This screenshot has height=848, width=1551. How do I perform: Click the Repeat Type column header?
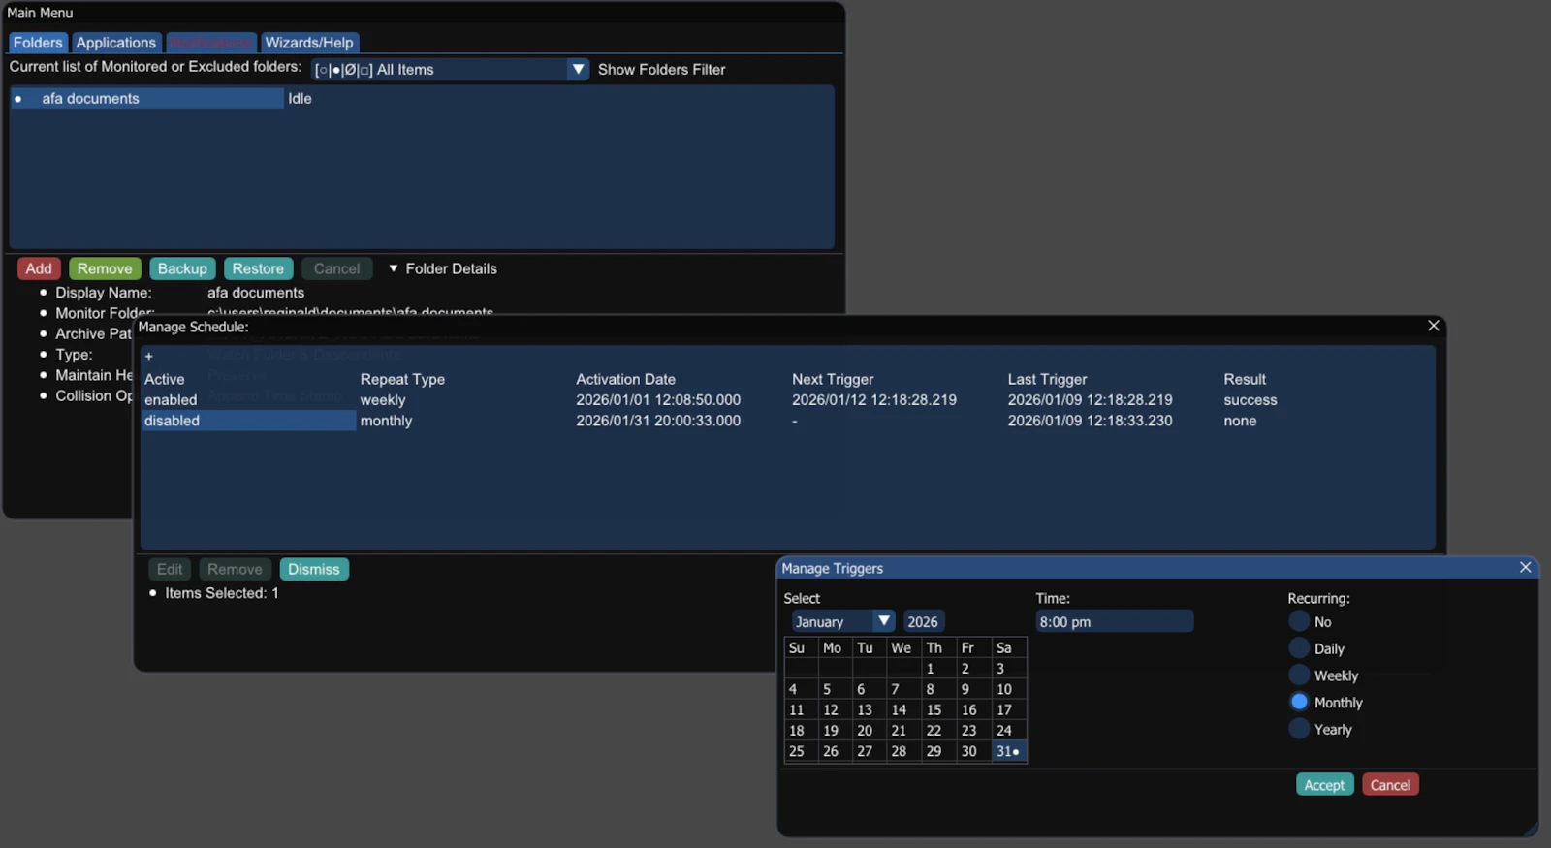pyautogui.click(x=402, y=380)
